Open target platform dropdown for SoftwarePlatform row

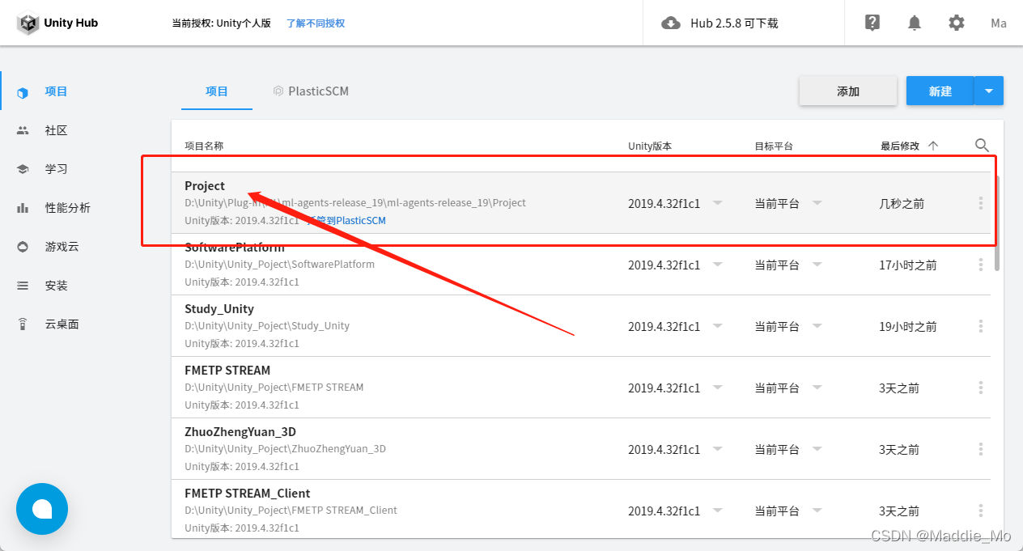click(x=817, y=265)
